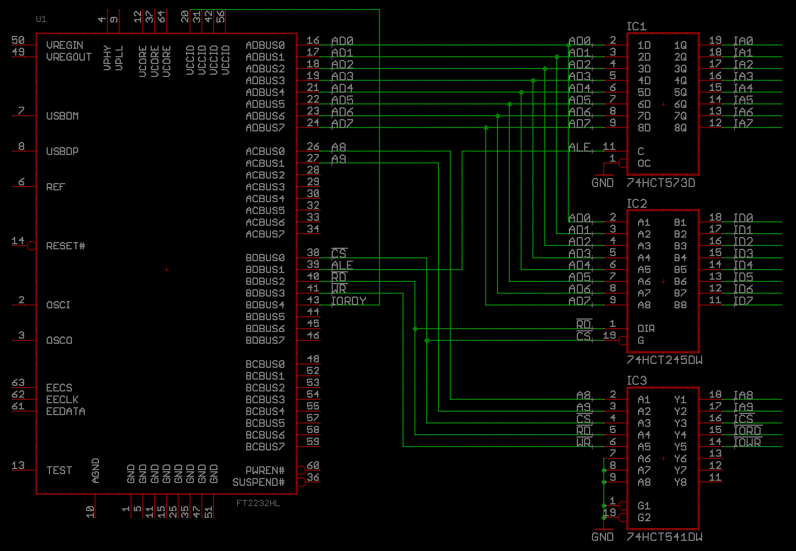Screen dimensions: 796x551
Task: Click the ID0 net label
Action: [743, 217]
